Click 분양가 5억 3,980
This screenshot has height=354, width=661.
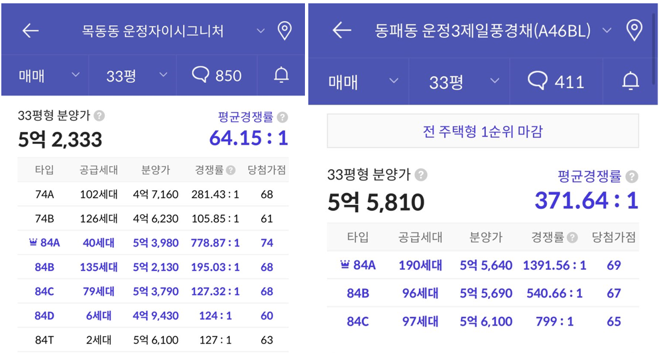(x=156, y=243)
